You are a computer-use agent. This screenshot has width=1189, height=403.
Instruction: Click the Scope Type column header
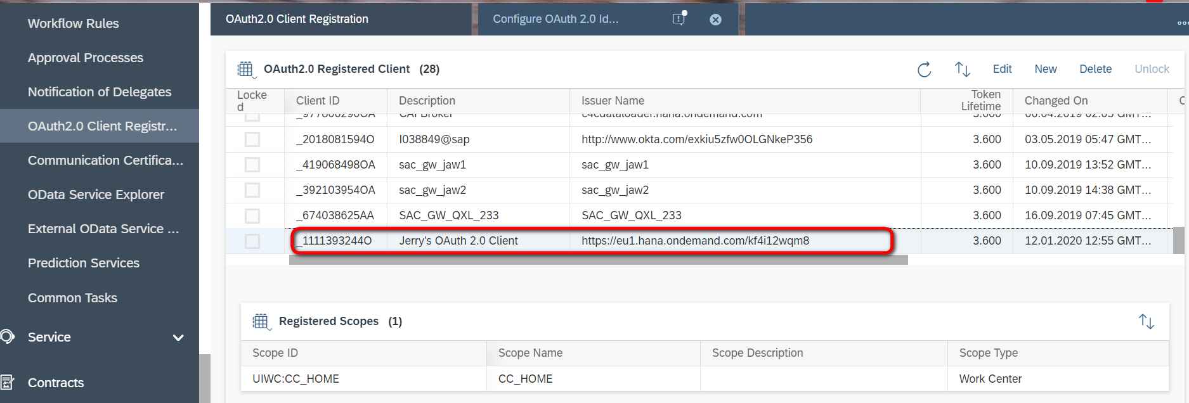tap(1058, 353)
